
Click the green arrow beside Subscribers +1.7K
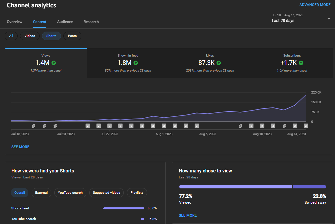pyautogui.click(x=301, y=63)
